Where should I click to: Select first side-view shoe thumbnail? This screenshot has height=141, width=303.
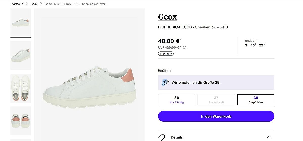pyautogui.click(x=20, y=23)
